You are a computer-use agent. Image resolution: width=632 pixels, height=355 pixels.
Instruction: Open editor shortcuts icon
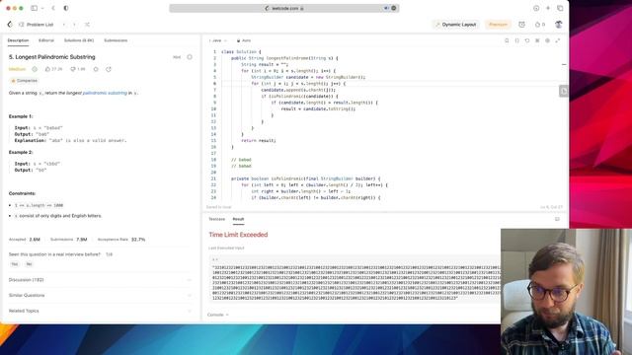point(537,40)
